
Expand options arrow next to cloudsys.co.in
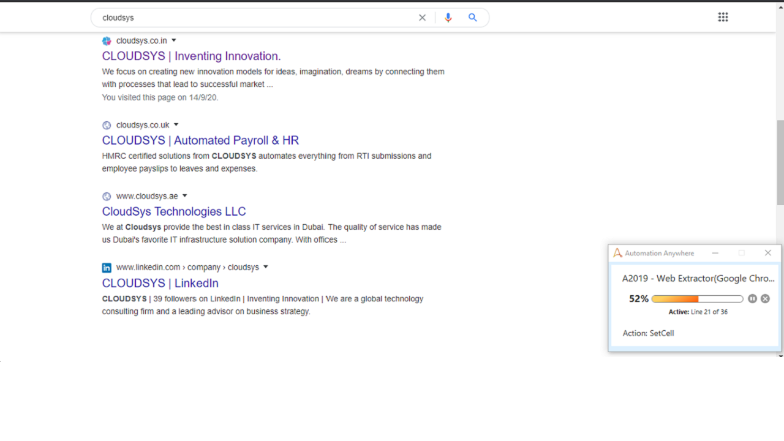click(174, 40)
